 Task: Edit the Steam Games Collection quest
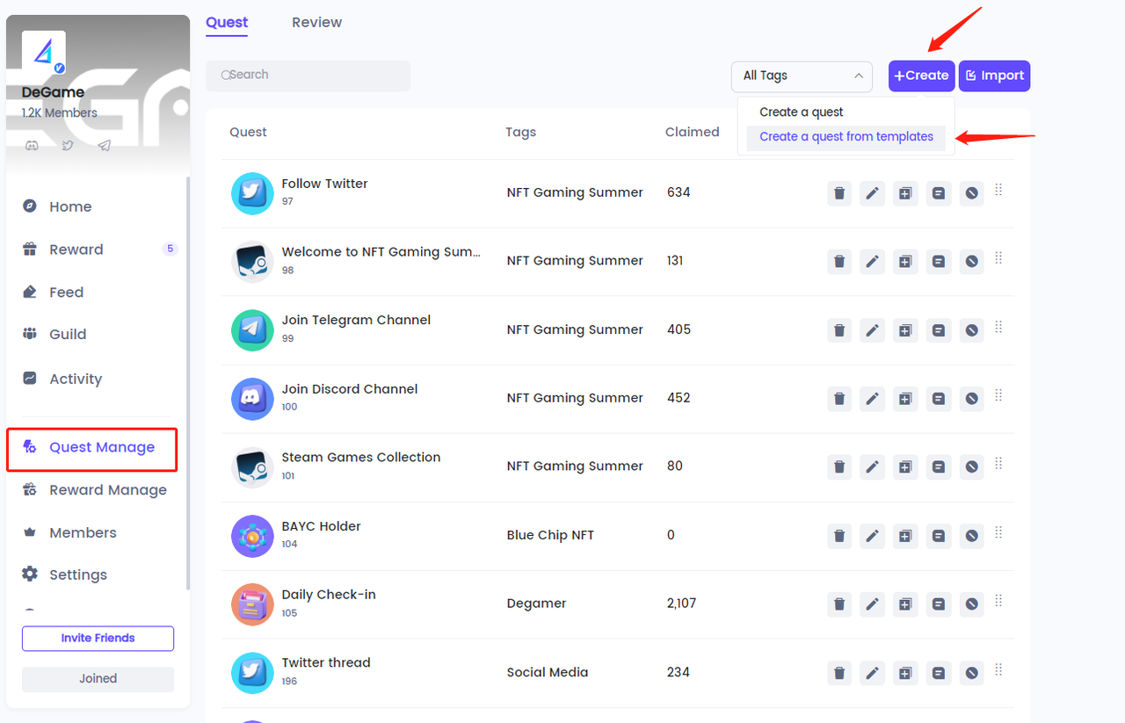point(872,467)
